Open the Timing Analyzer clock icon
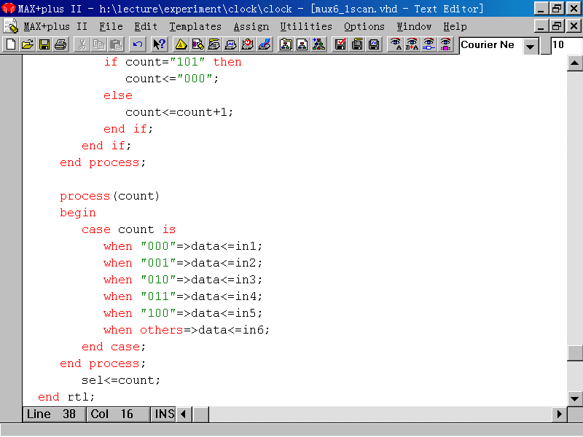This screenshot has height=437, width=583. (x=248, y=45)
